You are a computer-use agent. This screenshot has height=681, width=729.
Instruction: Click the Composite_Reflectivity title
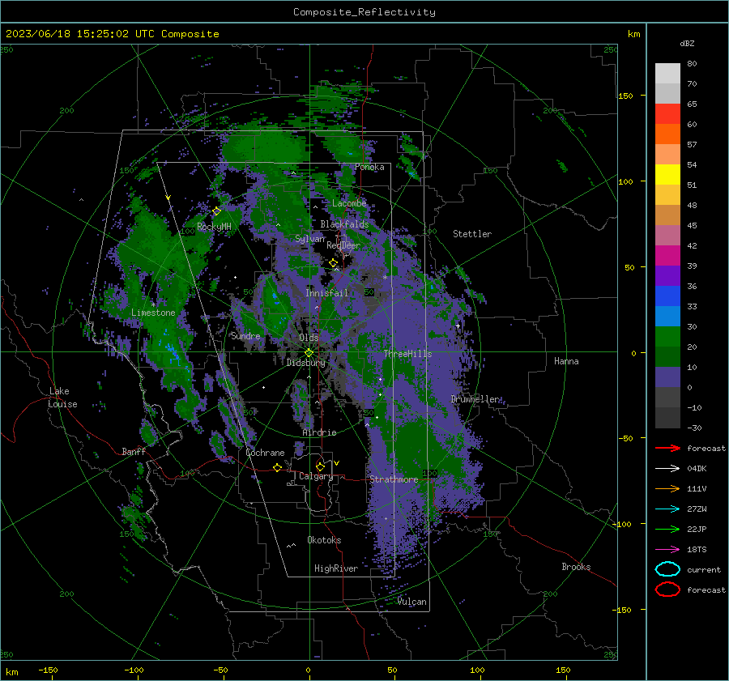[364, 12]
